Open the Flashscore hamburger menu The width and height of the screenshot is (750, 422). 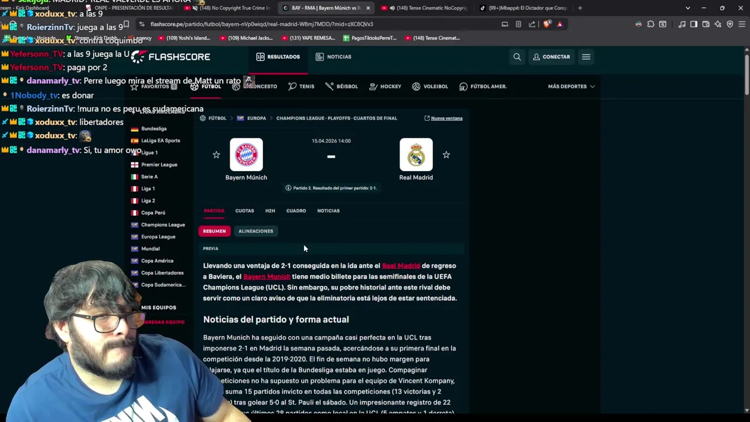[x=586, y=57]
